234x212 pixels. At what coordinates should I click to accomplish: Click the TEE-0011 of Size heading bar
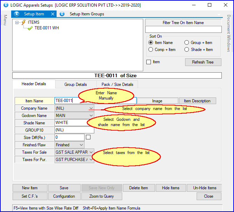tap(117, 75)
